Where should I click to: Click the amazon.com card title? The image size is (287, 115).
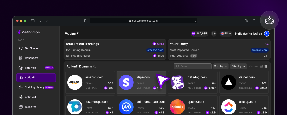pos(94,77)
